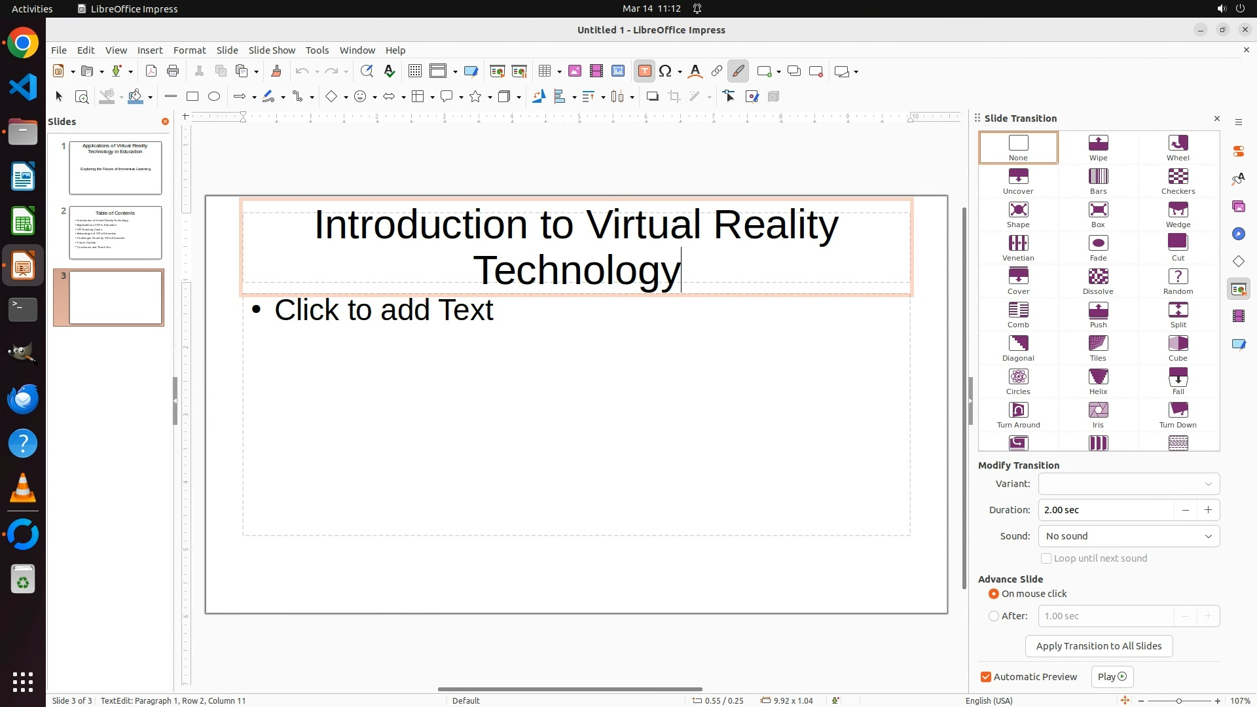Select the Wipe slide transition

tap(1098, 147)
